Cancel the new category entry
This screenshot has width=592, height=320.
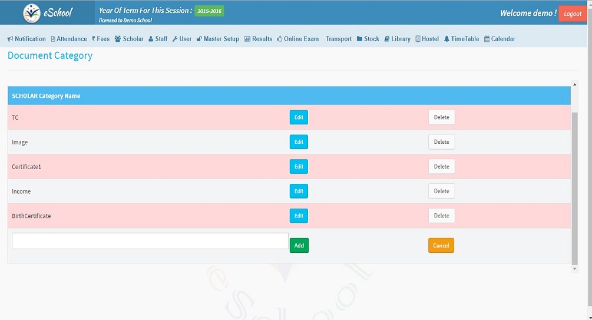pos(441,246)
